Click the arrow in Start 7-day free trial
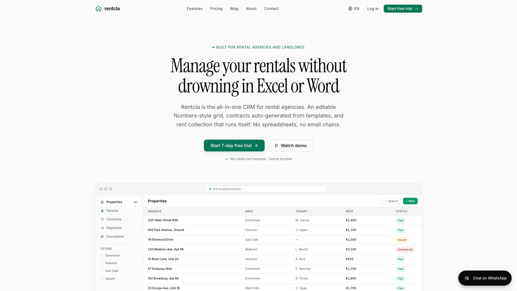This screenshot has width=517, height=291. pyautogui.click(x=256, y=145)
